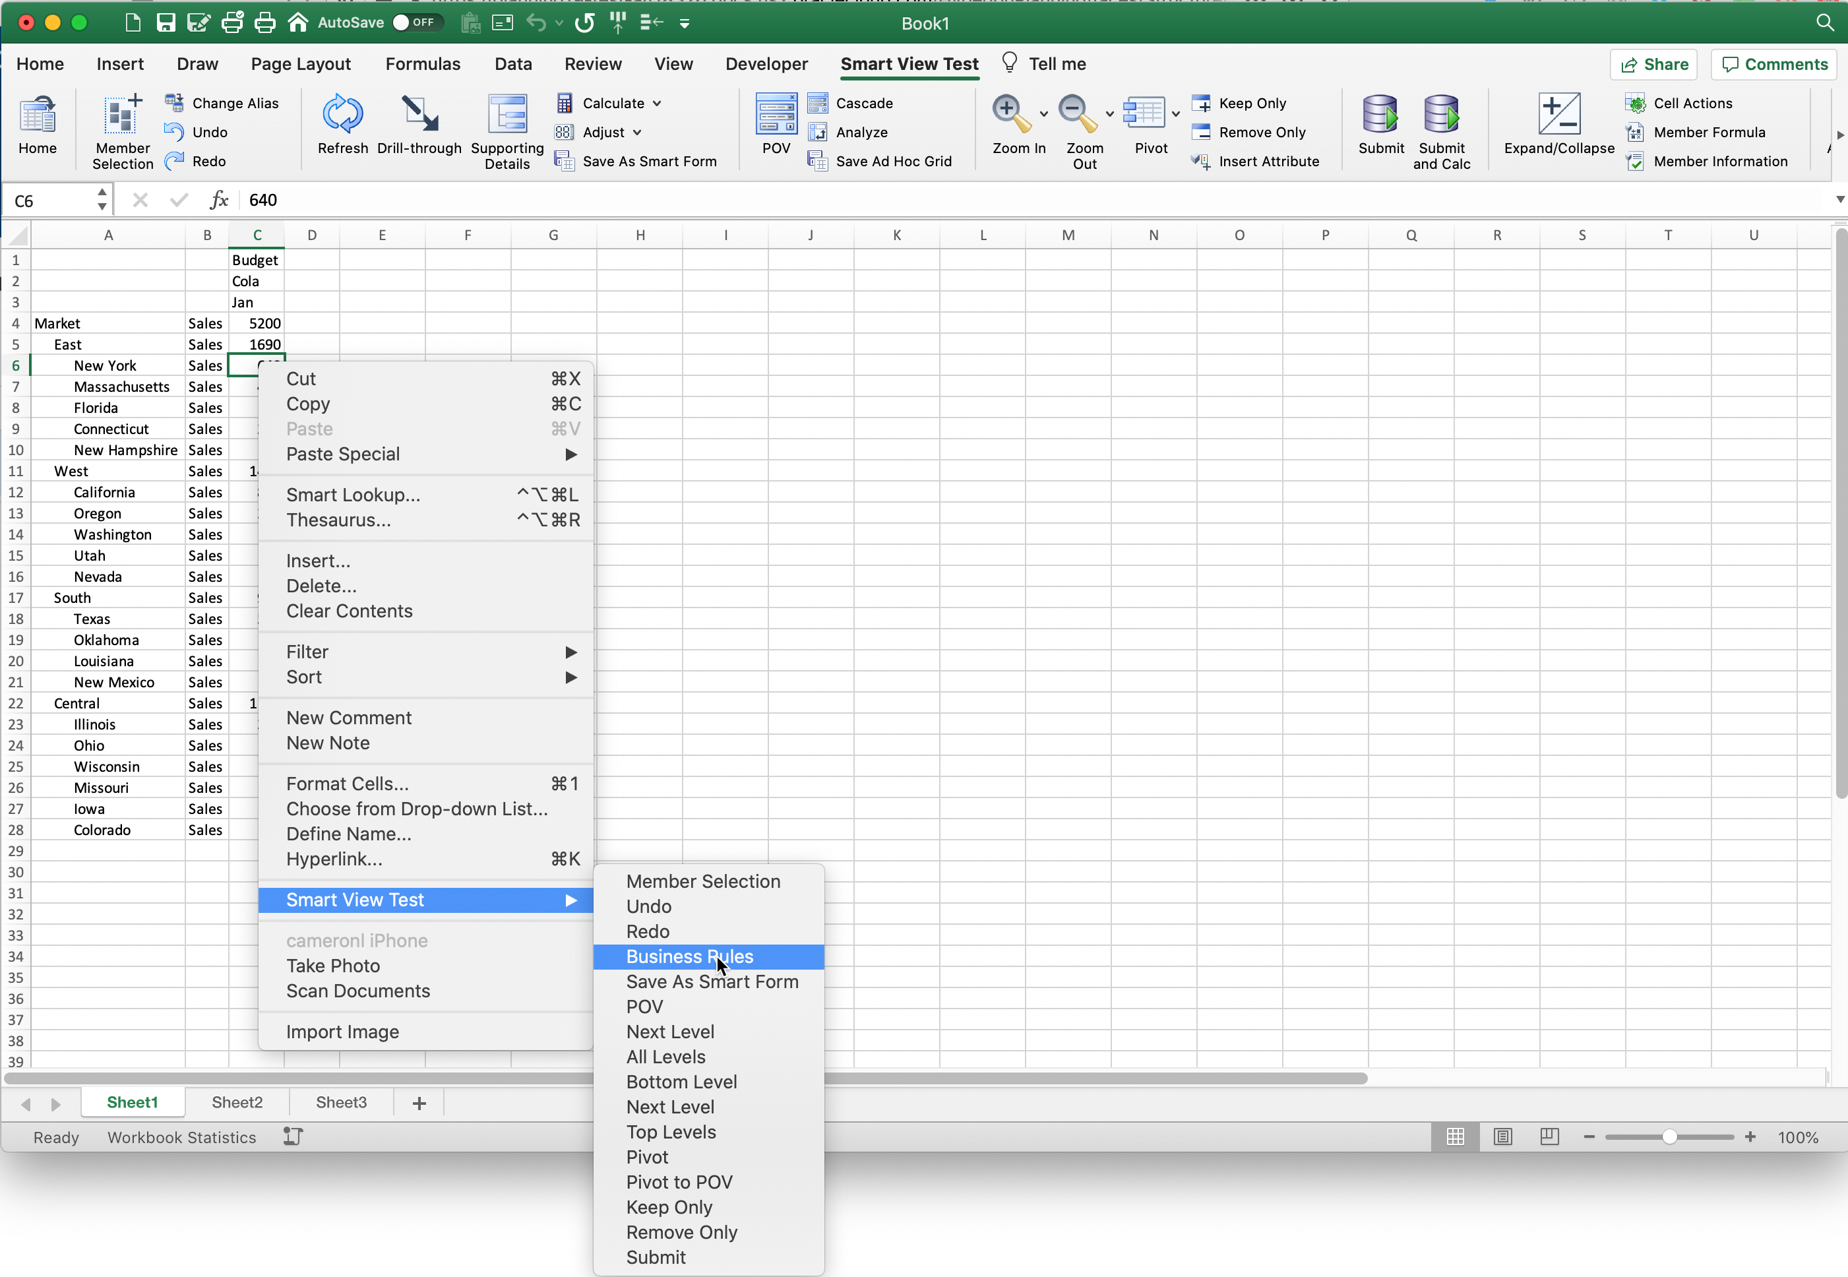Image resolution: width=1848 pixels, height=1277 pixels.
Task: Open the Sort submenu in context menu
Action: [427, 677]
